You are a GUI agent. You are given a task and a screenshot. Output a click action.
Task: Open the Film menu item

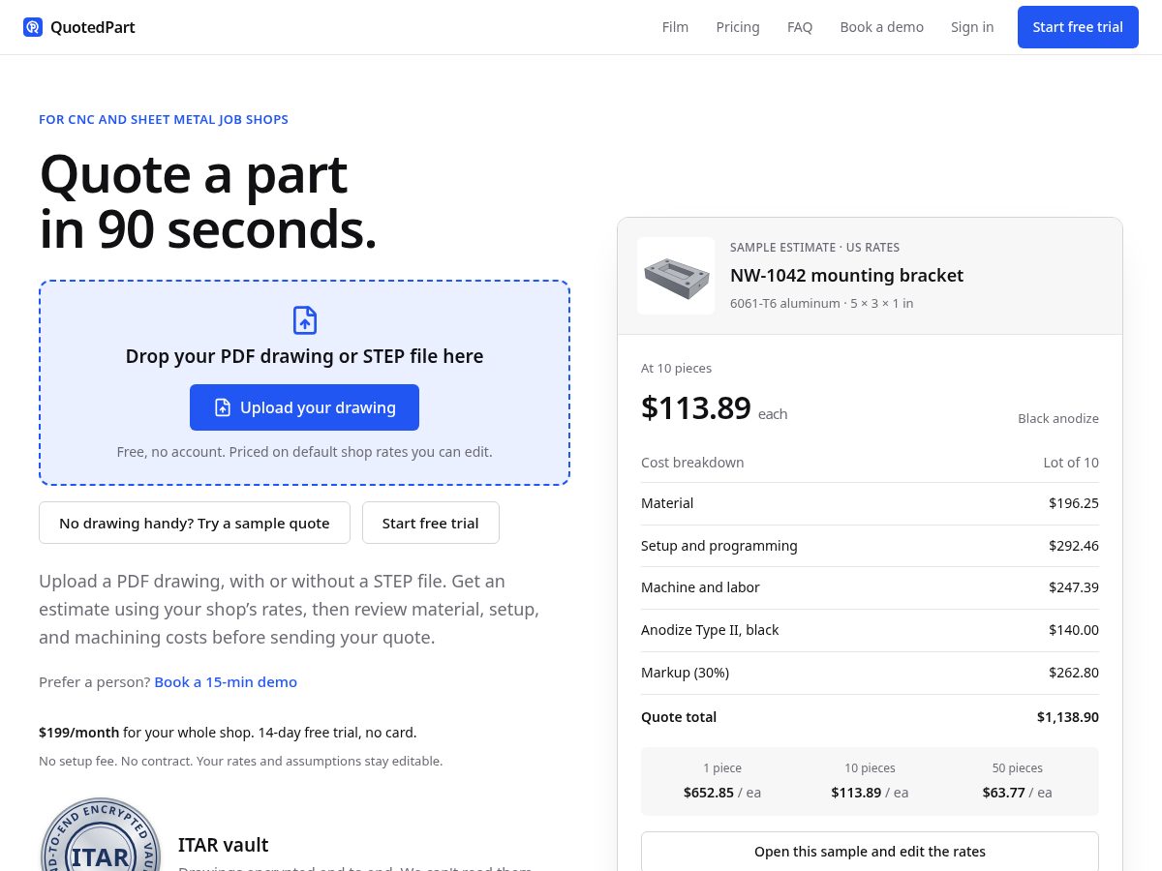[x=675, y=27]
